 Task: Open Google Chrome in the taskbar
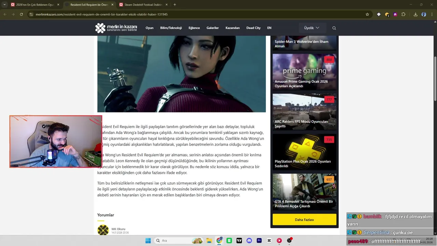219,241
